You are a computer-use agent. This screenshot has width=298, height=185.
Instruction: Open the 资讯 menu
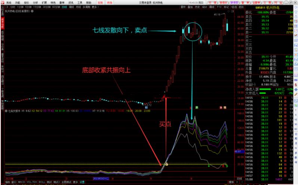(71, 3)
